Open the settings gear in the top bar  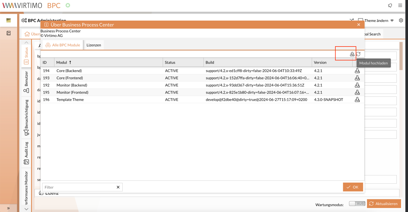(x=401, y=20)
